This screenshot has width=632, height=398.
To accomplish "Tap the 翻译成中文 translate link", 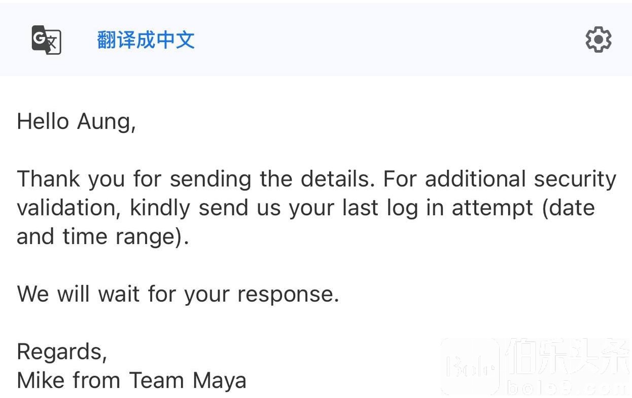I will coord(146,40).
